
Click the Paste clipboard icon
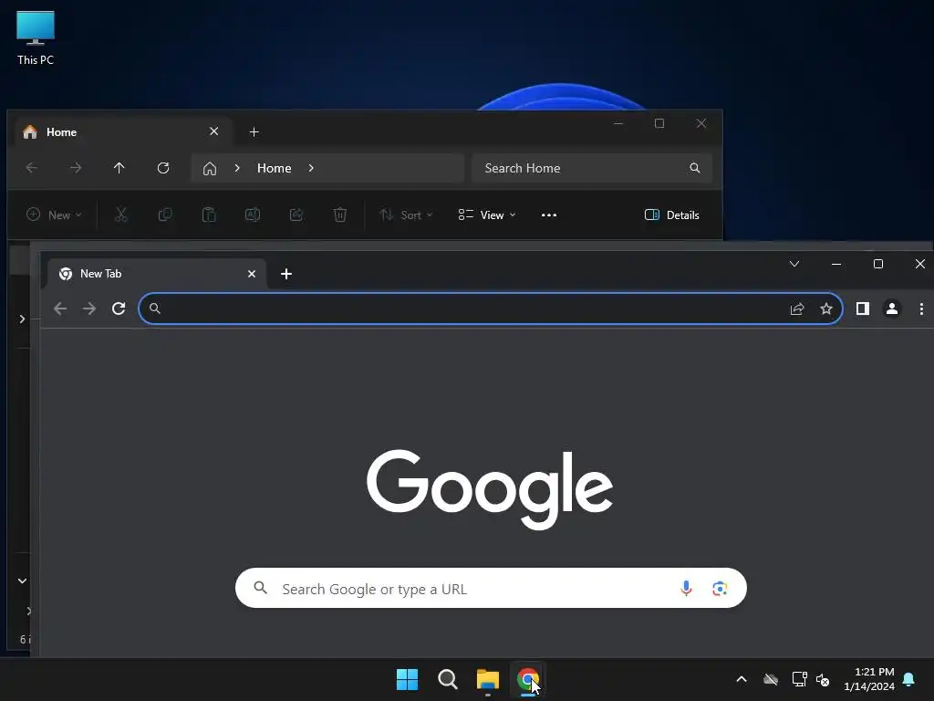(209, 214)
